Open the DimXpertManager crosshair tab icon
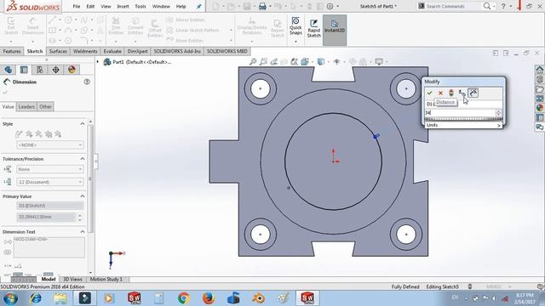The width and height of the screenshot is (545, 306). tap(55, 70)
